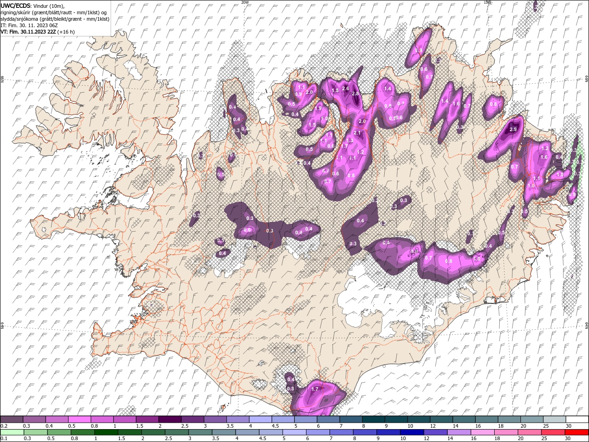Click the darkest purple 2 snow legend swatch
This screenshot has width=589, height=442.
[x=170, y=419]
